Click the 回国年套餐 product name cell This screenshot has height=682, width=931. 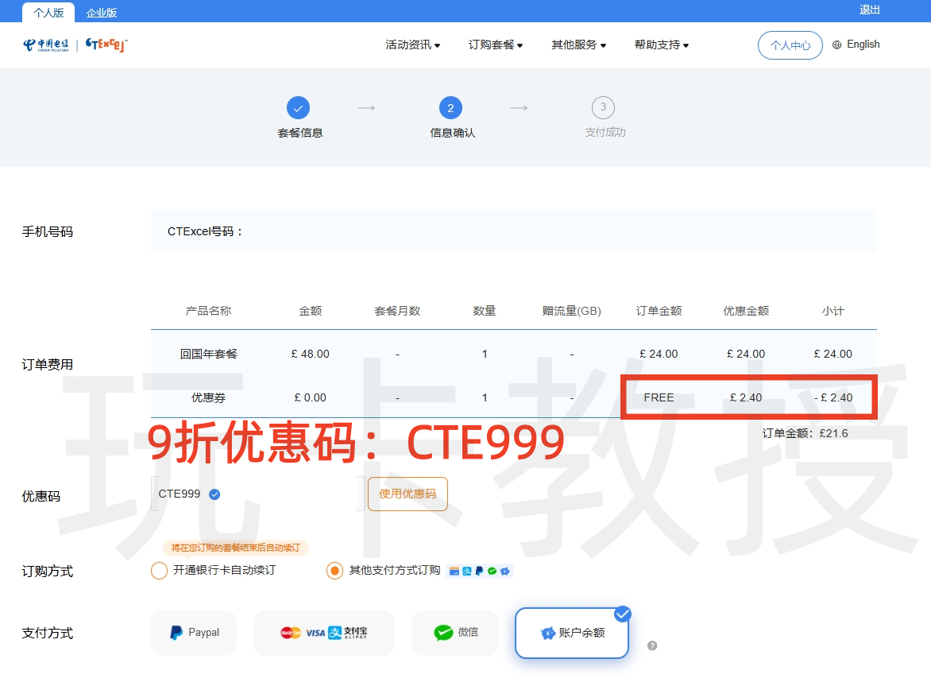click(208, 354)
